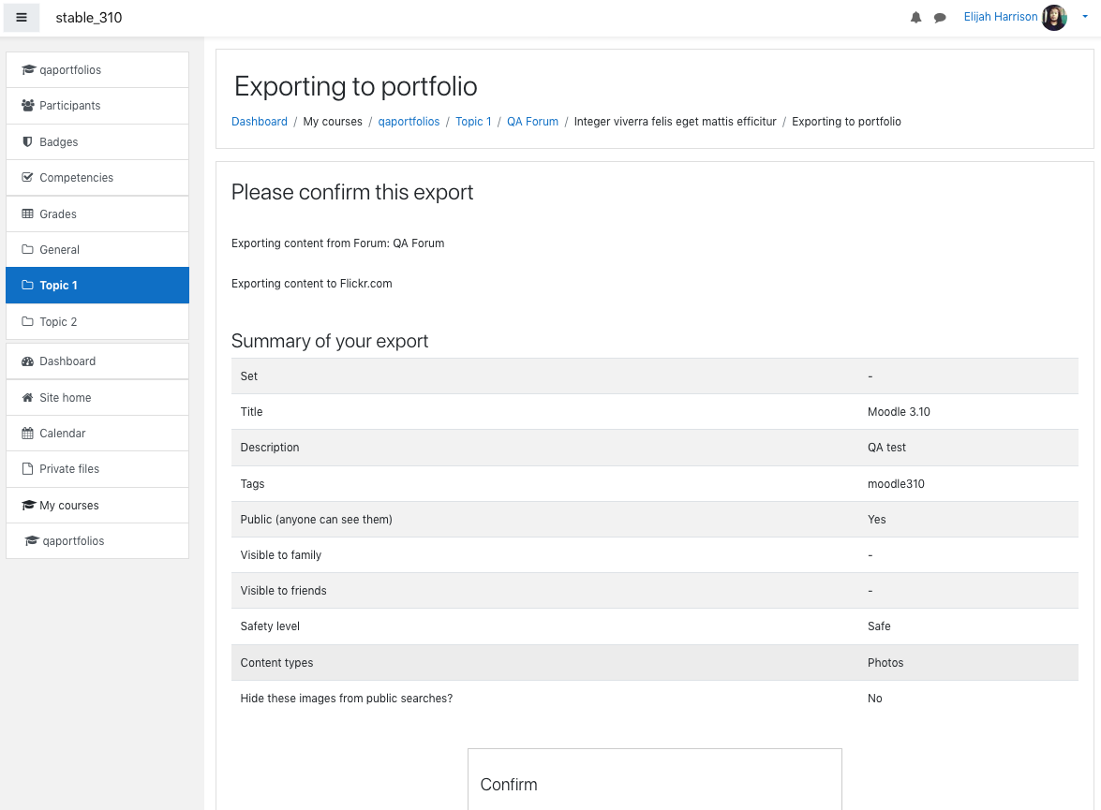Click the 'Please confirm this export' heading

tap(351, 192)
